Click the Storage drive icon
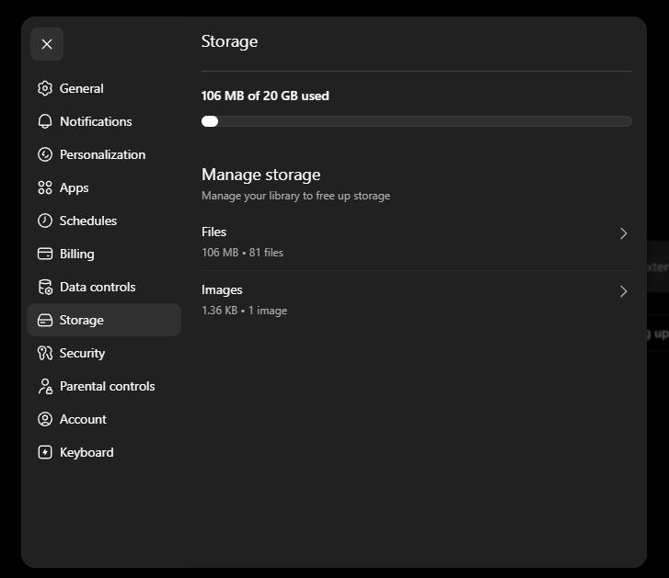 [x=45, y=320]
